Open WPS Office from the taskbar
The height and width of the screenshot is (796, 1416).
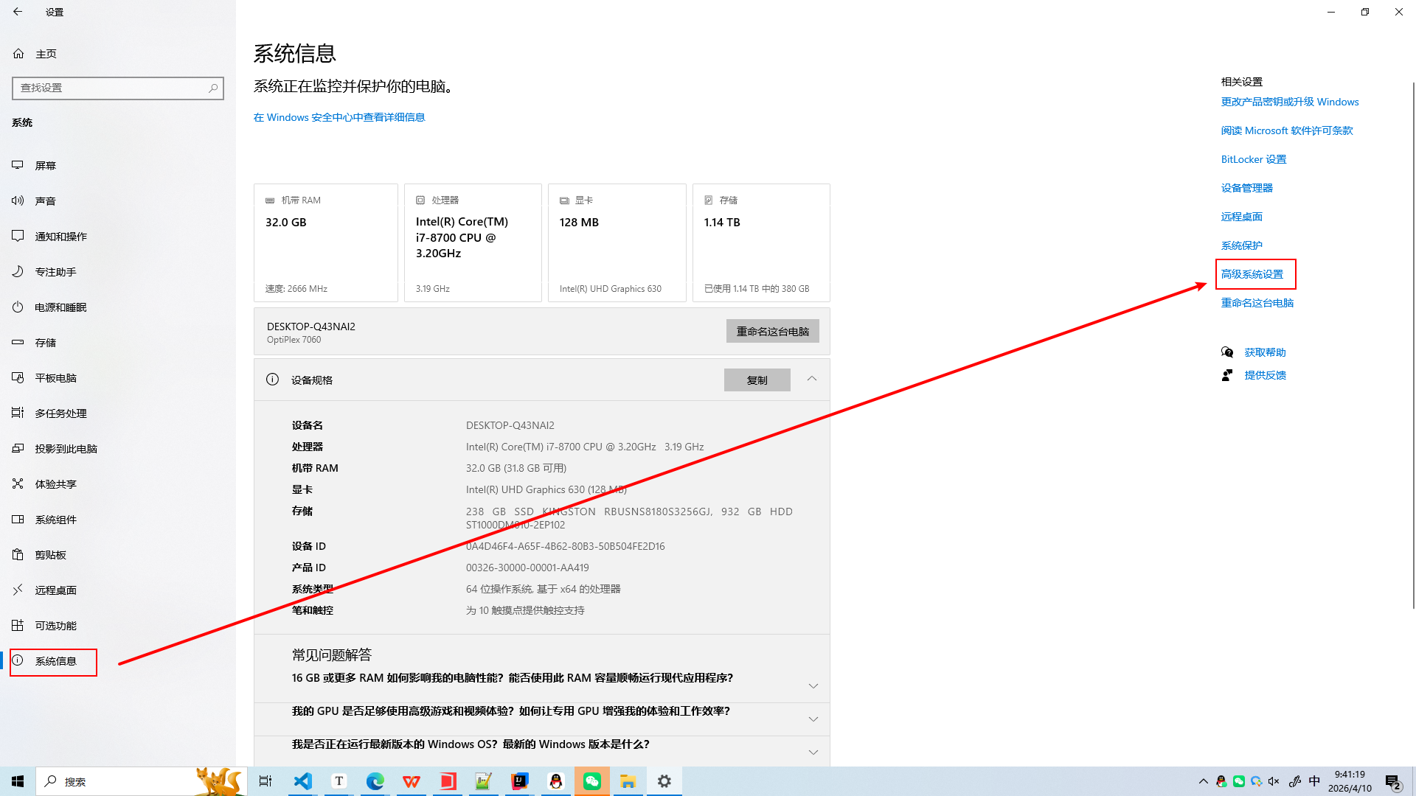[412, 781]
